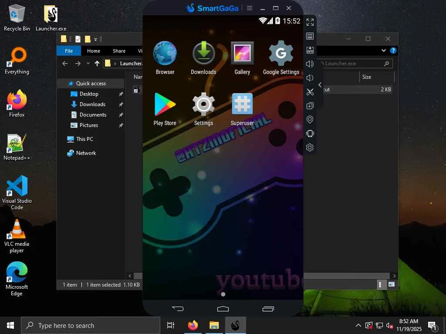Select VLC media player desktop shortcut
This screenshot has height=334, width=446.
click(x=17, y=236)
